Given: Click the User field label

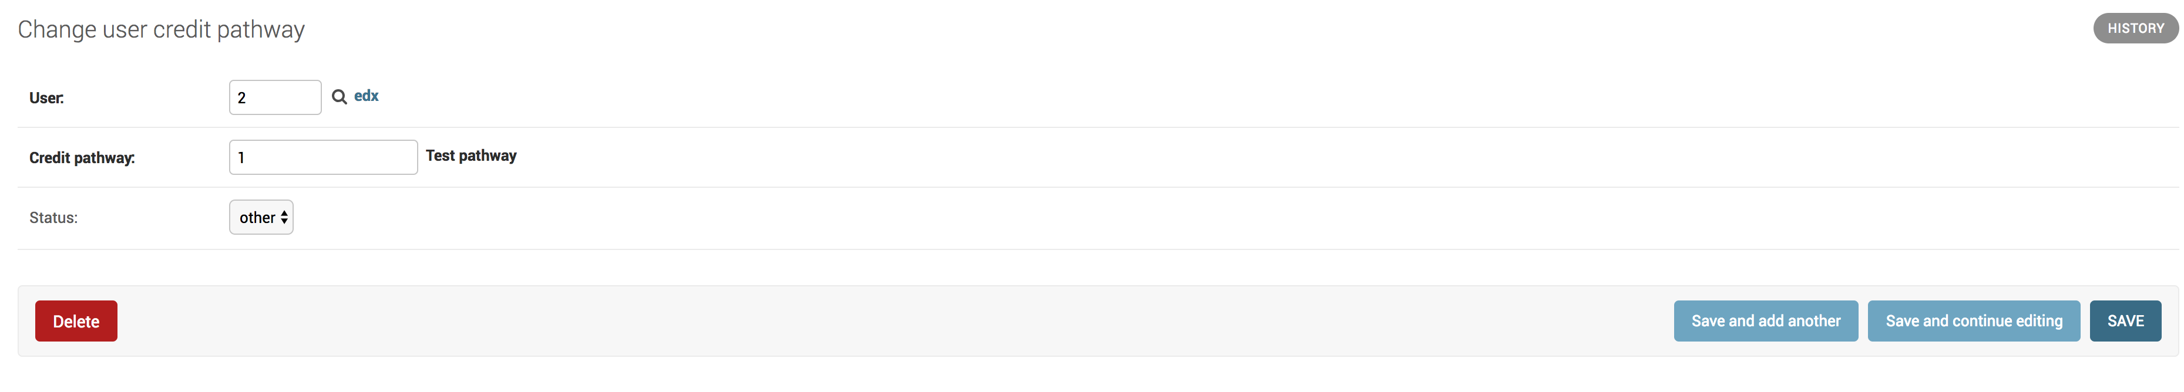Looking at the screenshot, I should coord(46,98).
